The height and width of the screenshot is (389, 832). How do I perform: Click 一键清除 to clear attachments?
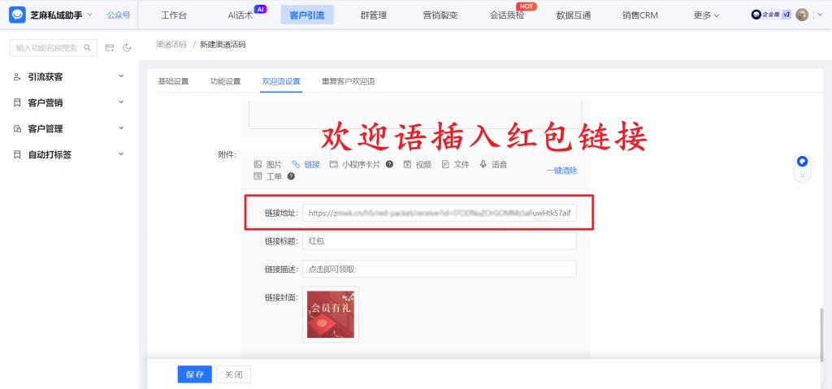pyautogui.click(x=562, y=171)
